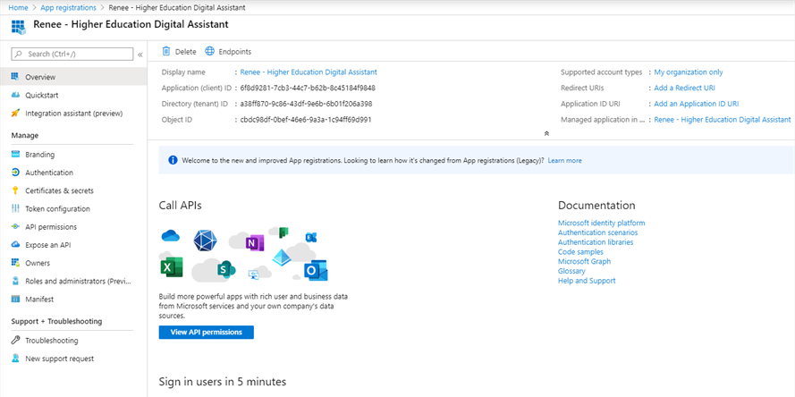This screenshot has width=795, height=397.
Task: Click the New support request person icon
Action: click(x=15, y=359)
